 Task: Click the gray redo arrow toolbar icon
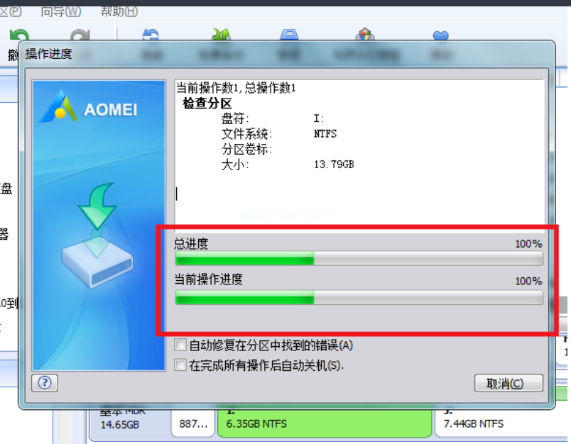pos(80,35)
